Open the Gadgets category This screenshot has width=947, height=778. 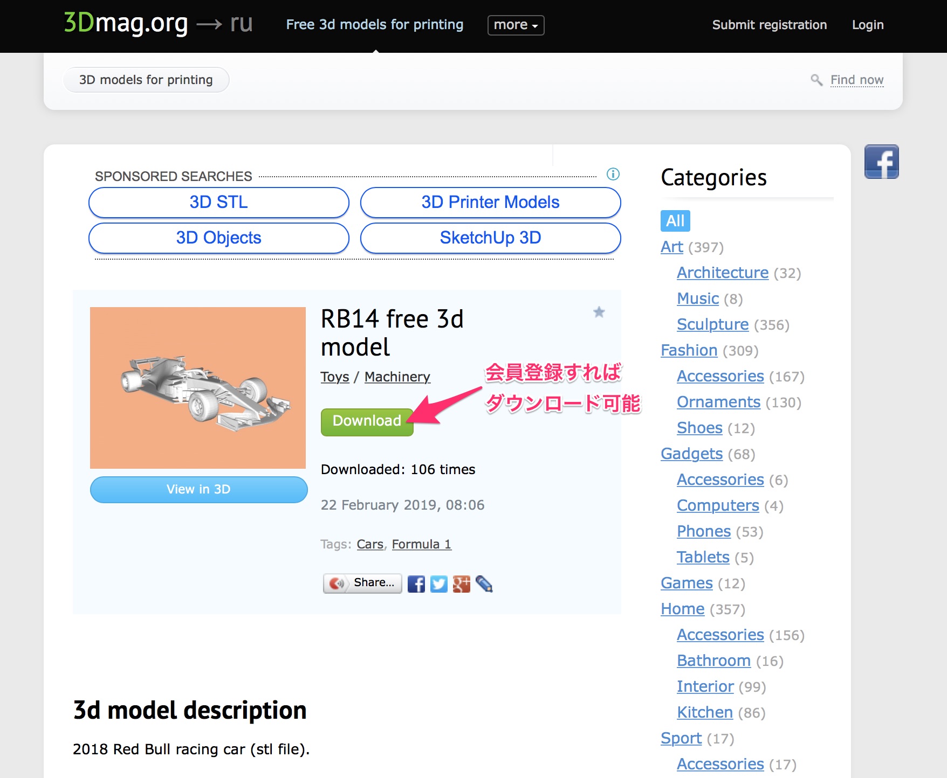[x=692, y=454]
